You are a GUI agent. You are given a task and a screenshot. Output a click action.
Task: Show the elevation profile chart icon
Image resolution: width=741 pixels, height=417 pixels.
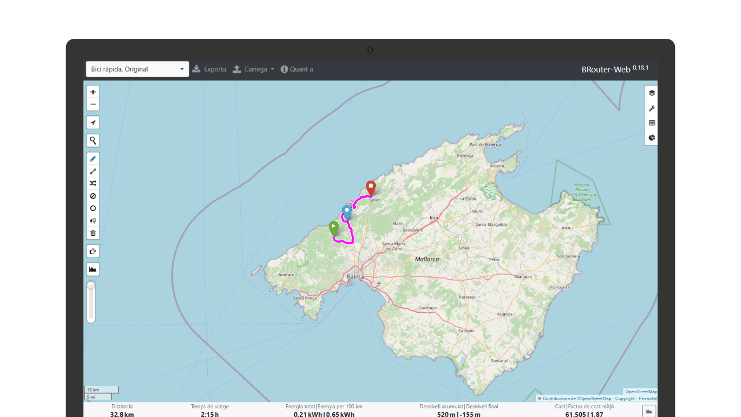93,269
